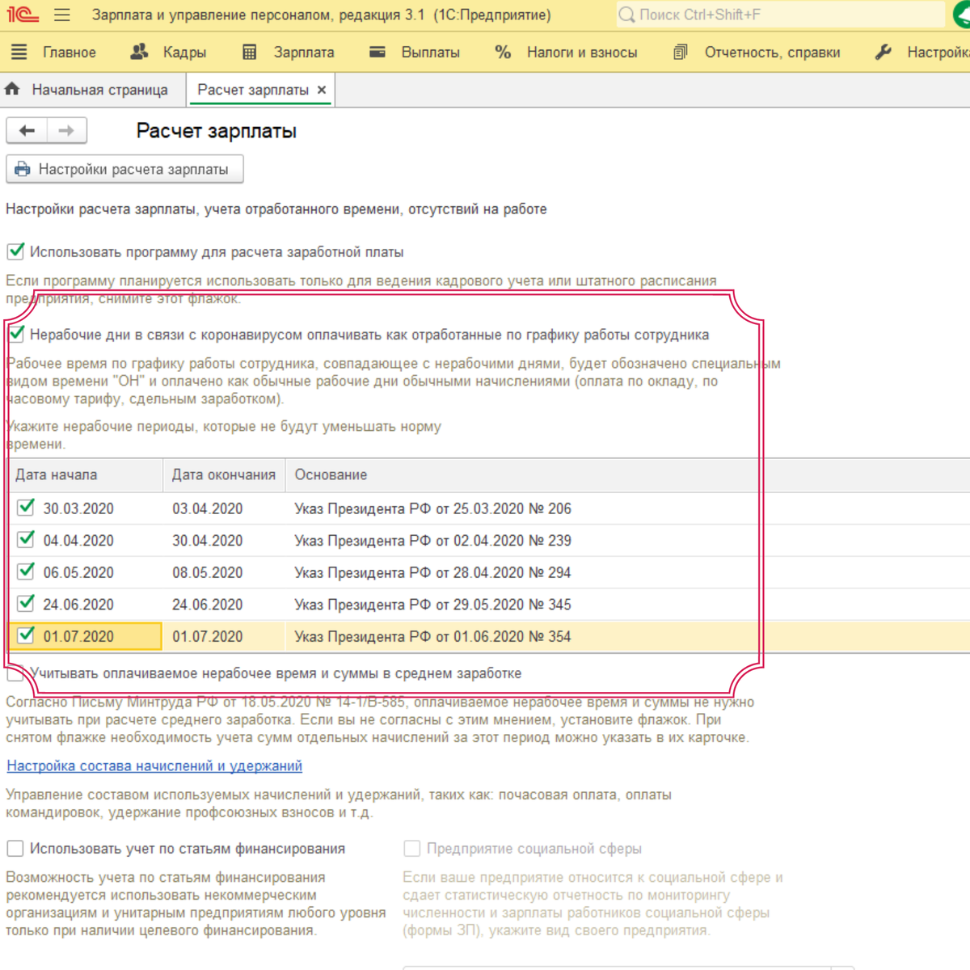Image resolution: width=970 pixels, height=970 pixels.
Task: Select the Расчет зарплаты tab
Action: [253, 90]
